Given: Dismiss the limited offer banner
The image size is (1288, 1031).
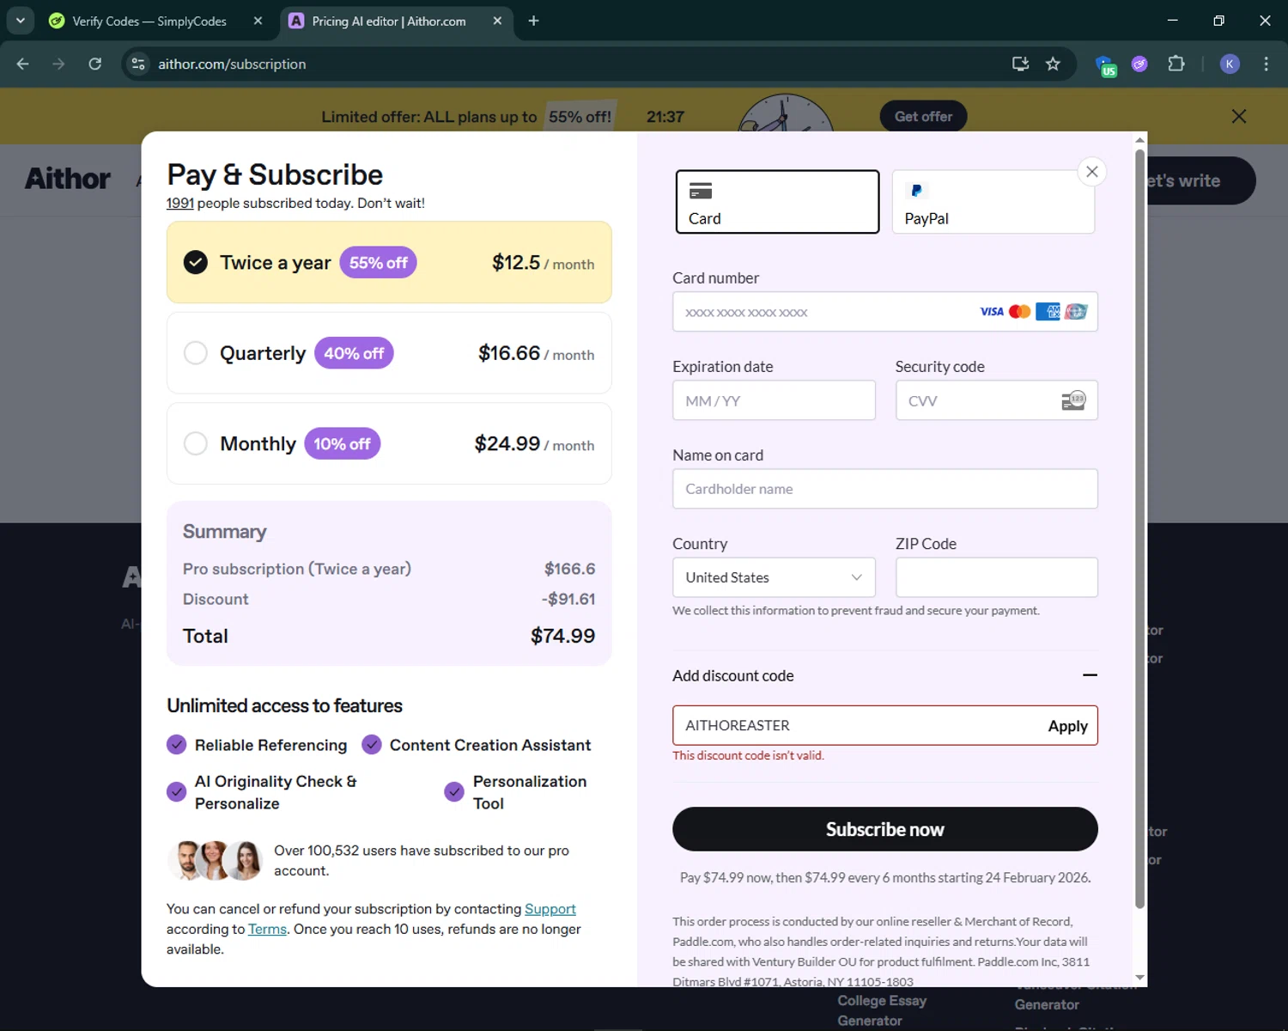Looking at the screenshot, I should [1239, 116].
